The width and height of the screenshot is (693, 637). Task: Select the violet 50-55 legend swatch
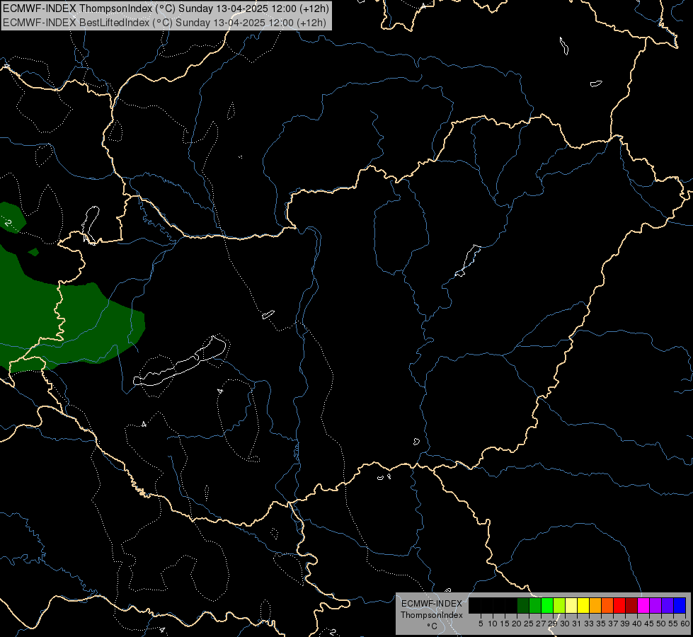click(668, 606)
